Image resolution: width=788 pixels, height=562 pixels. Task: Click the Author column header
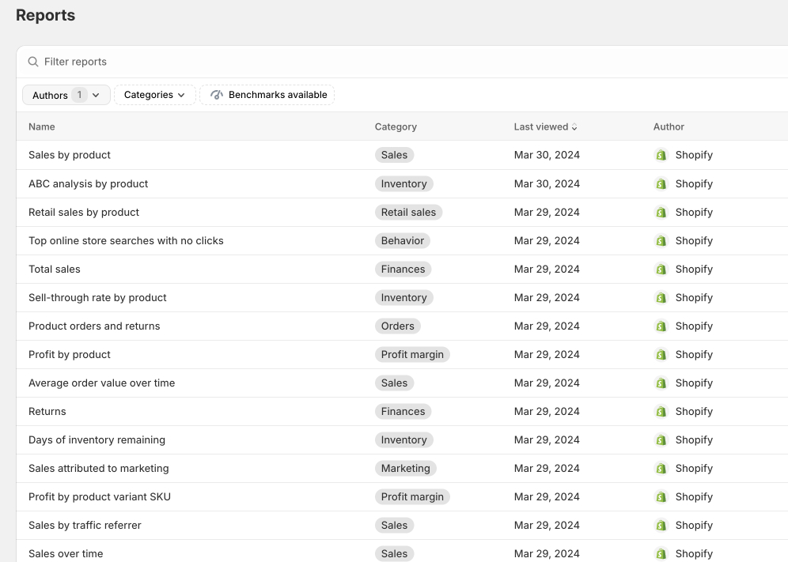click(669, 127)
